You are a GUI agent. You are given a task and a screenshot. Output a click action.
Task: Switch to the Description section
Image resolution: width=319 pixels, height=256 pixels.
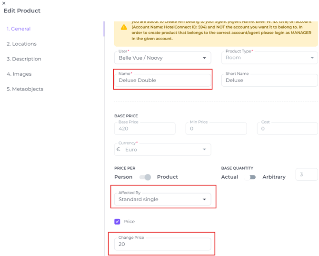point(24,59)
